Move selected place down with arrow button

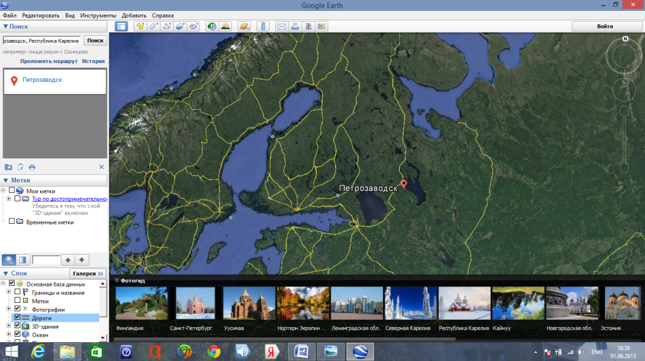pyautogui.click(x=81, y=260)
